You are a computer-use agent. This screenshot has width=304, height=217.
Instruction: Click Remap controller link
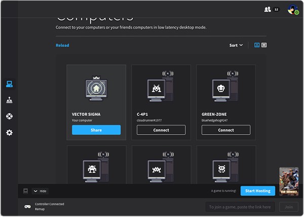tap(40, 209)
